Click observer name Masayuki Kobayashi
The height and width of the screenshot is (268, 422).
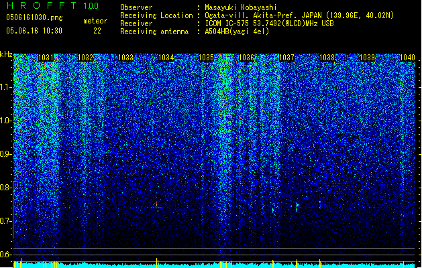(241, 7)
